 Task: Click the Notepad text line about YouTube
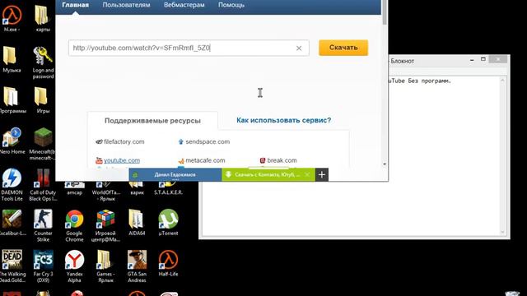[x=420, y=81]
